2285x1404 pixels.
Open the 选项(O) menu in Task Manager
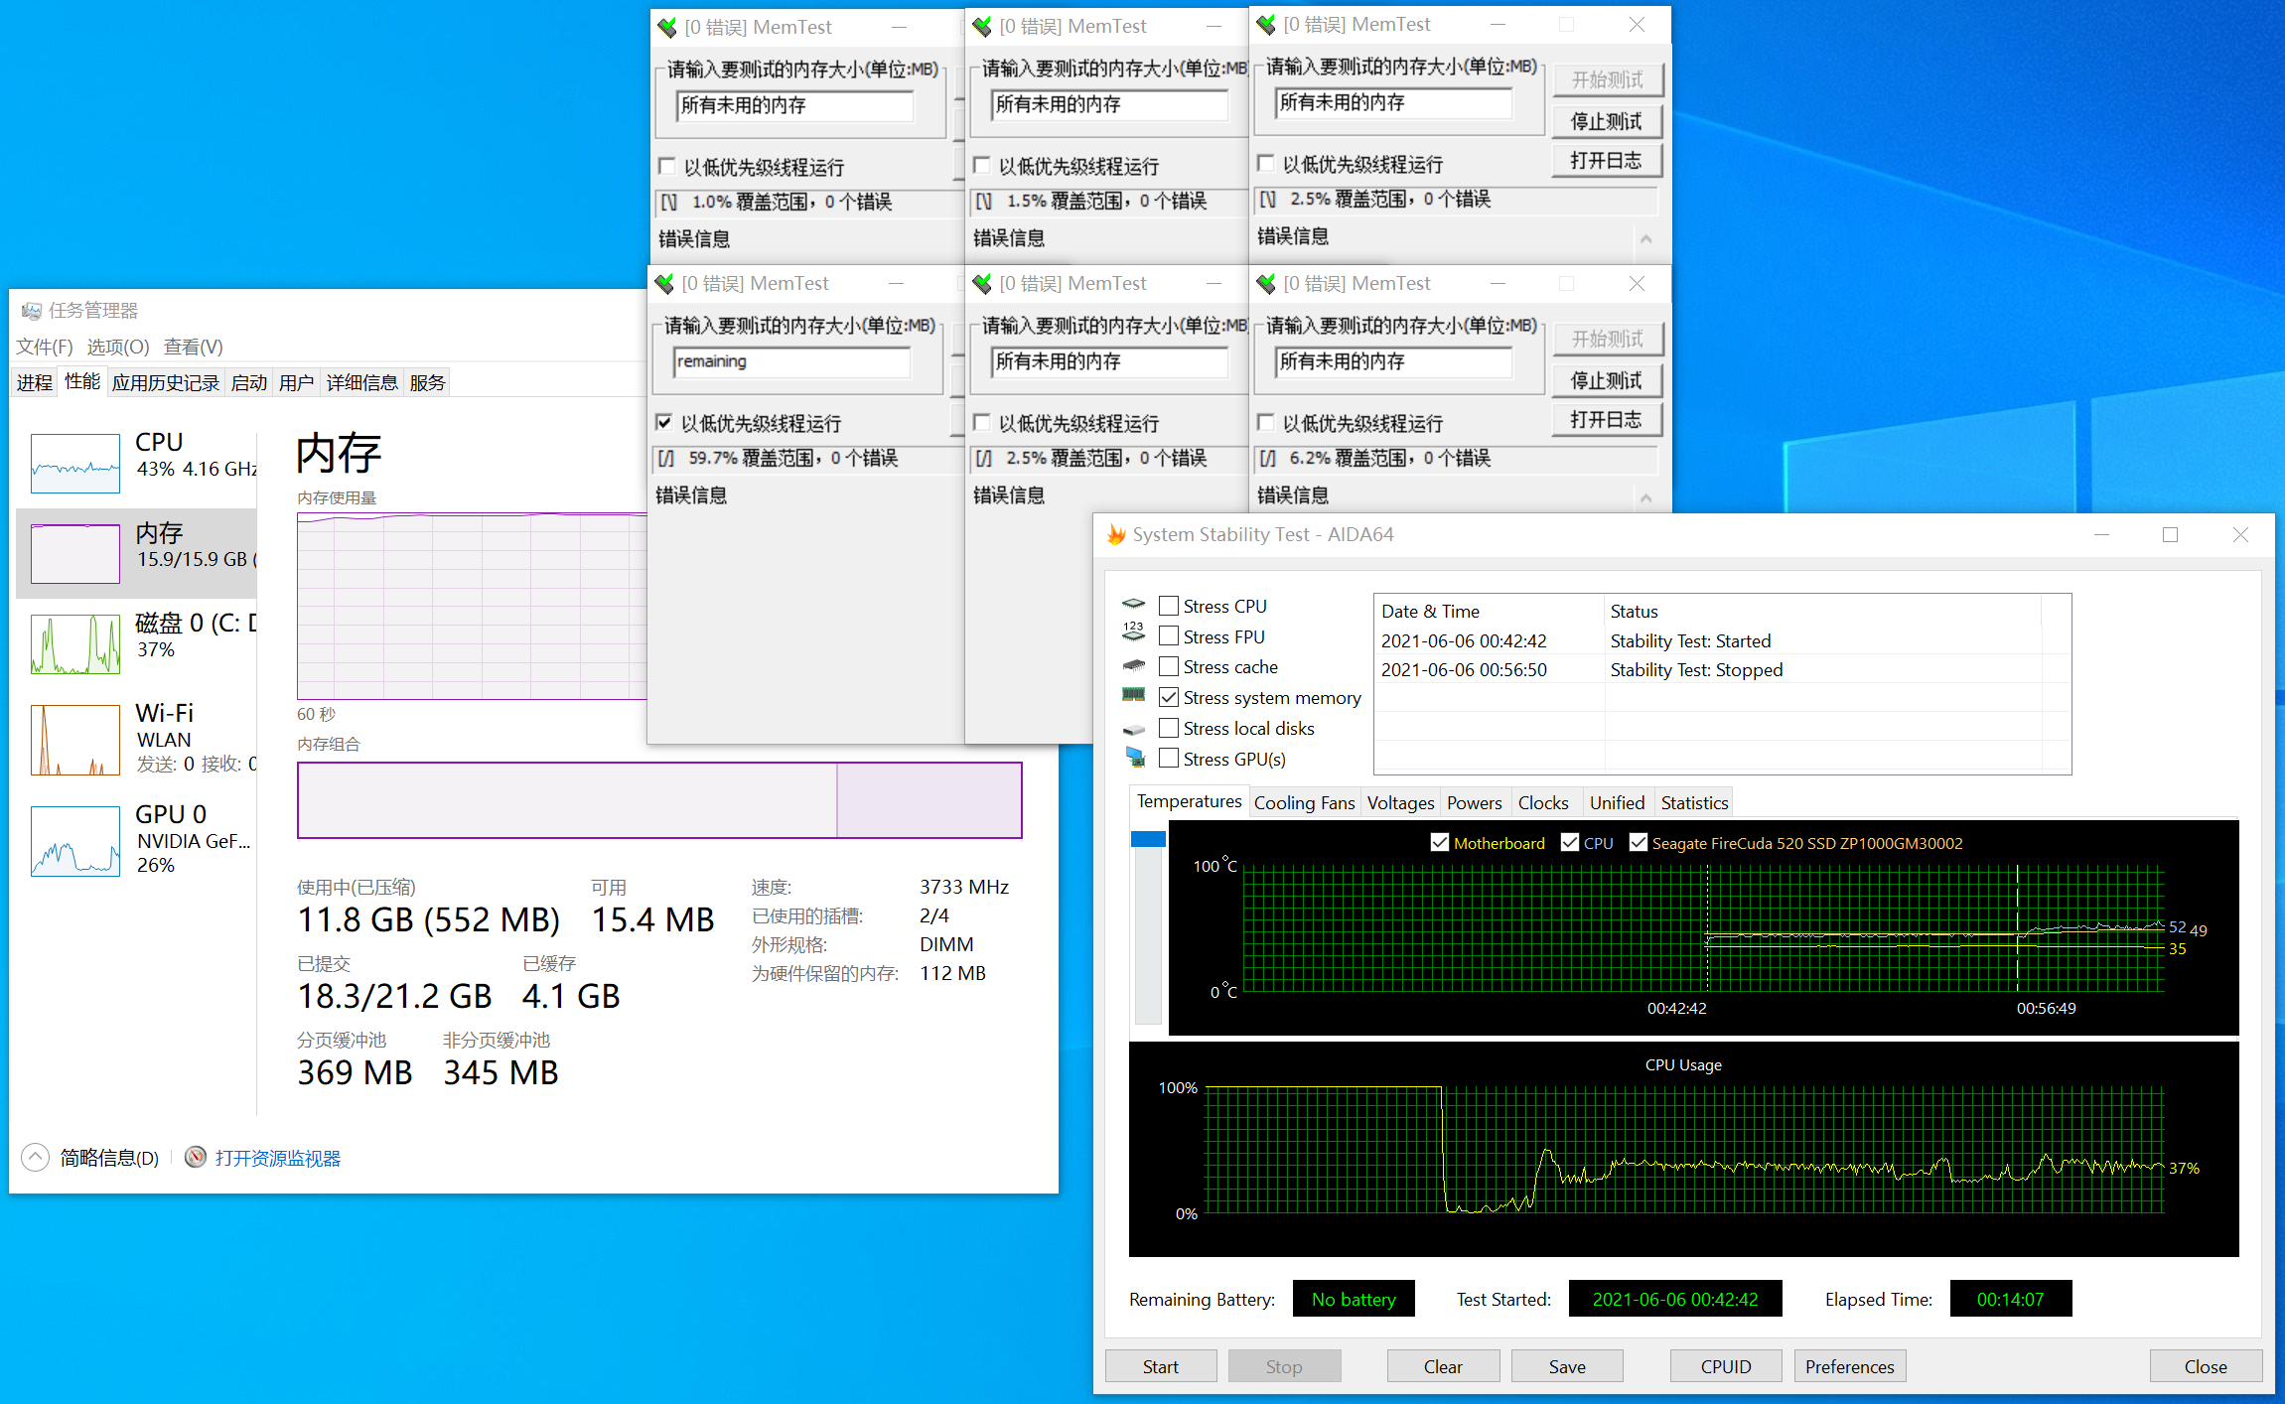coord(117,347)
